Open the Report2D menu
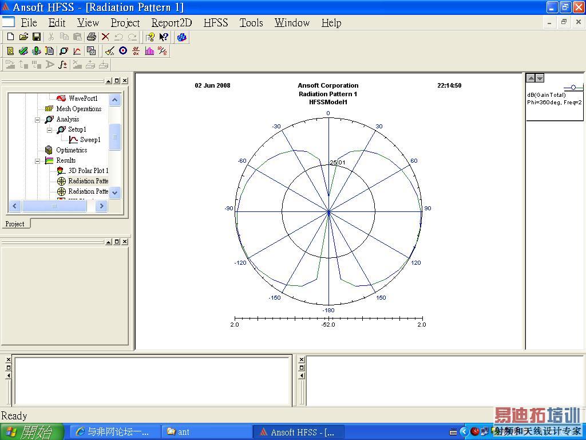This screenshot has width=586, height=440. pos(171,23)
